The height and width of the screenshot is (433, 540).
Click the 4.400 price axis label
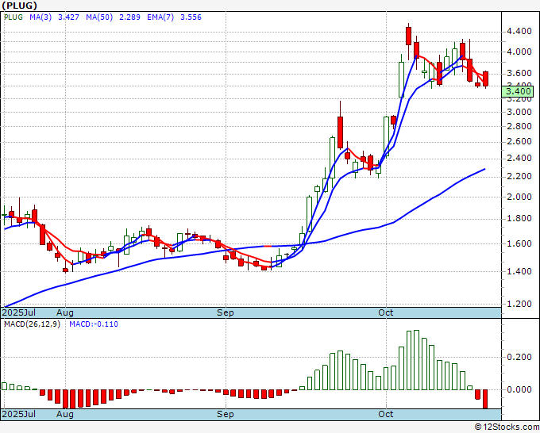[519, 31]
